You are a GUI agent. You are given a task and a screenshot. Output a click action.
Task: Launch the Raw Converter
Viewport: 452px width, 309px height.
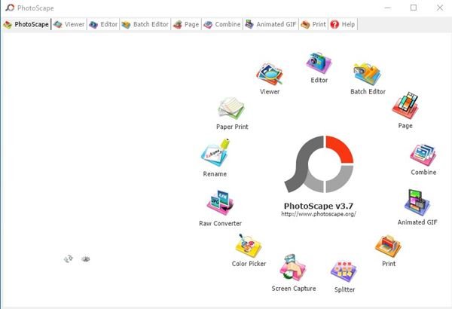(221, 204)
